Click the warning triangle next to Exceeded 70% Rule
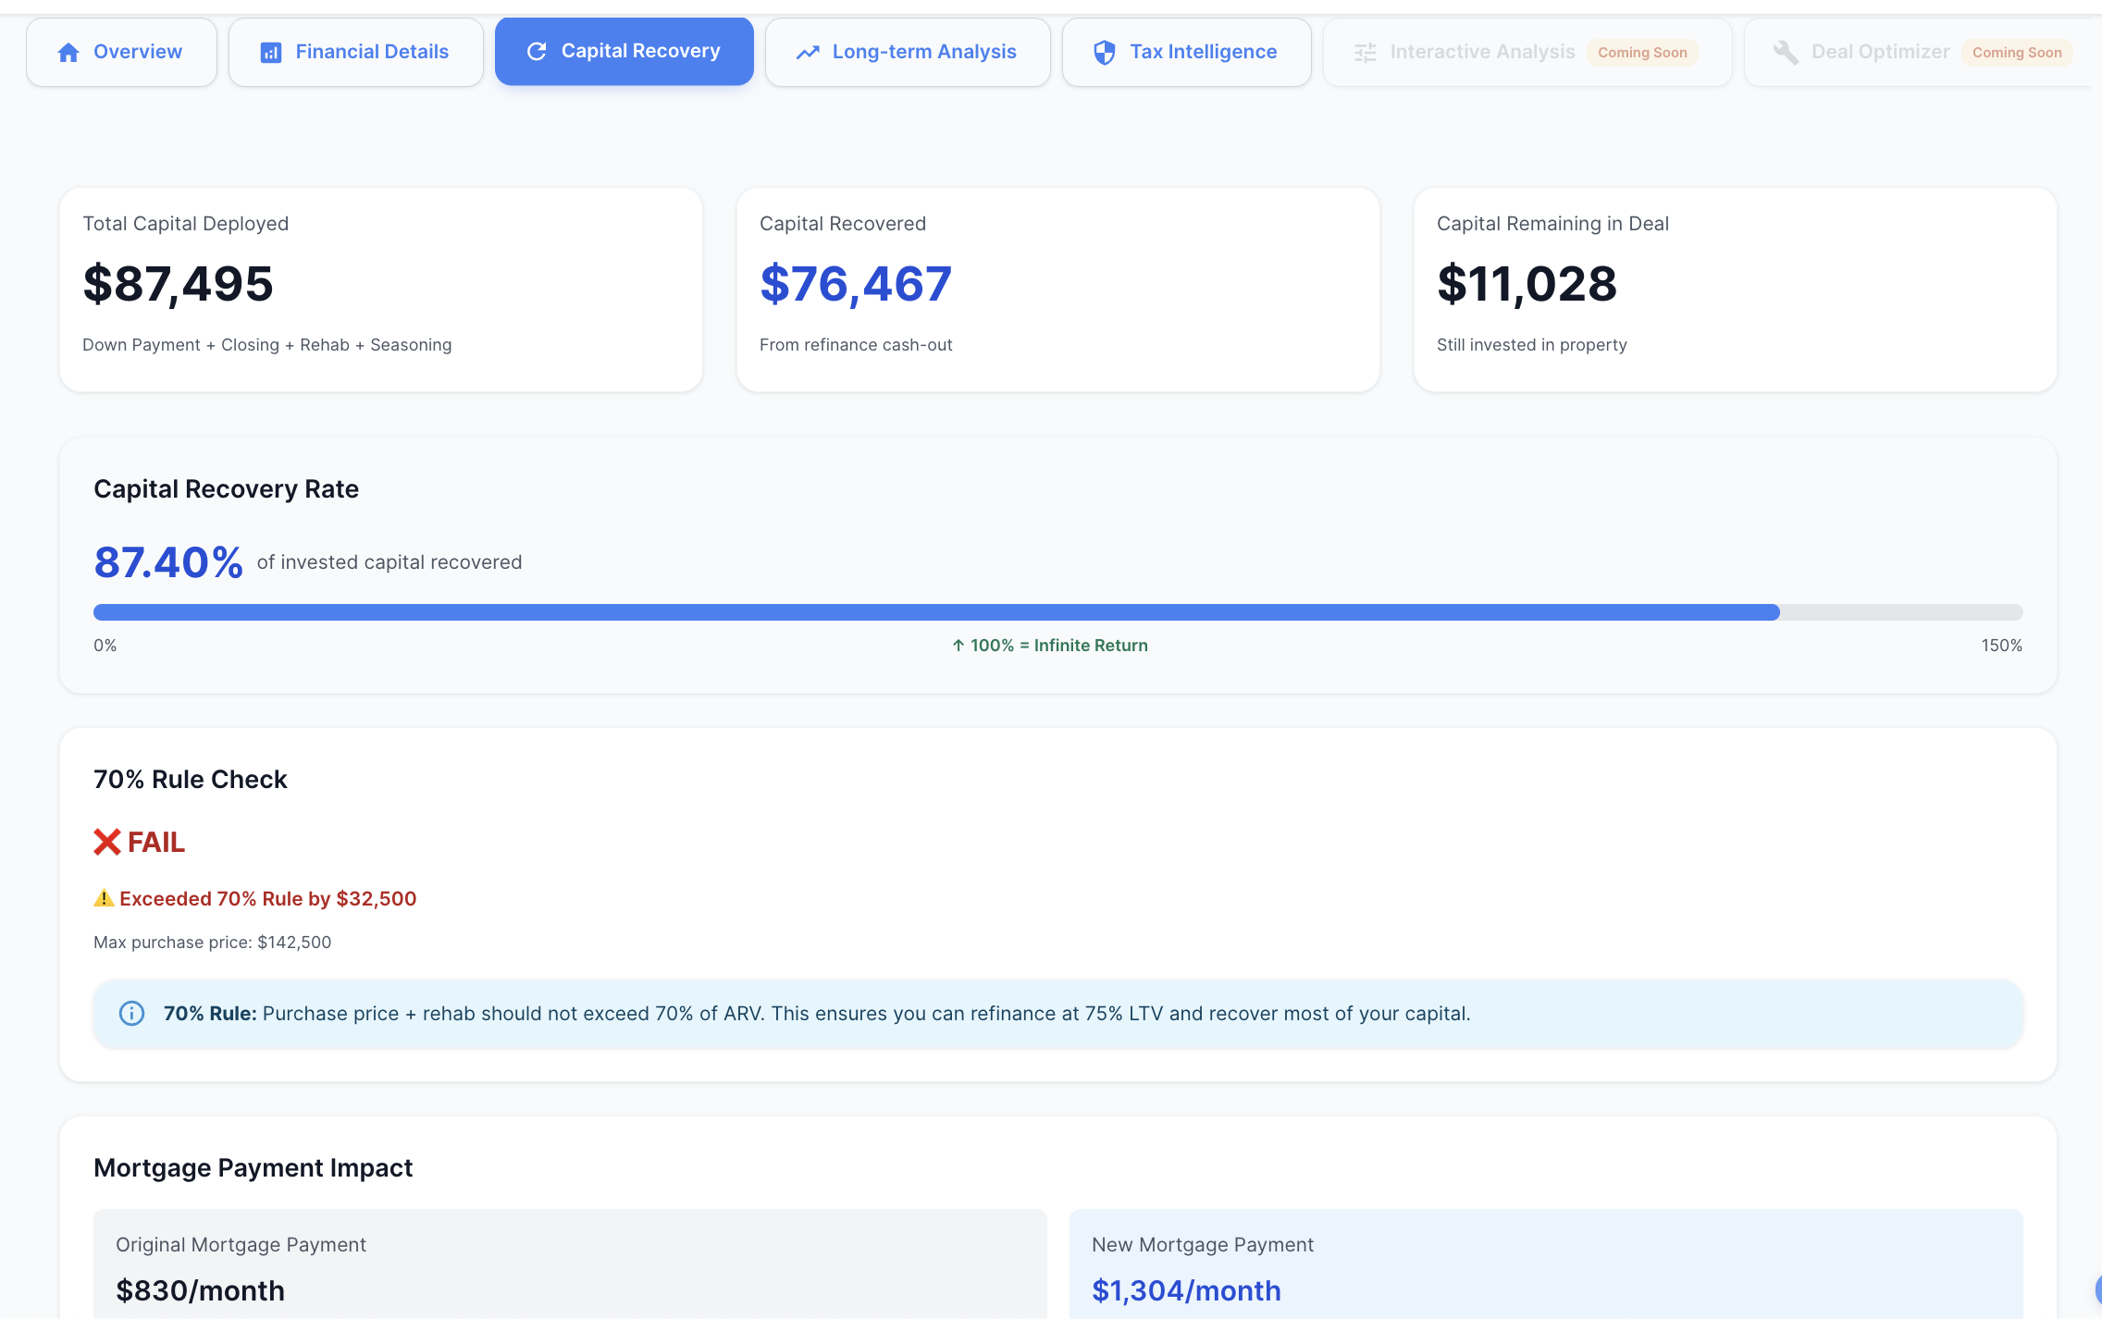The image size is (2102, 1319). coord(104,897)
